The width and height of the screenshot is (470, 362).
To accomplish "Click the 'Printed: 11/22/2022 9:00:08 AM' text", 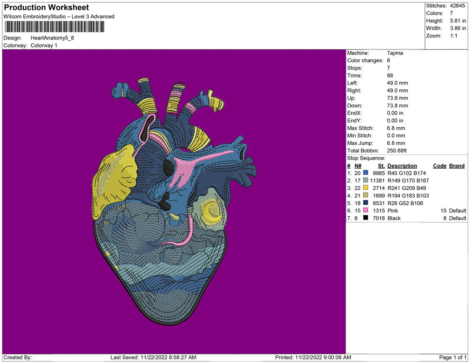I will pyautogui.click(x=313, y=357).
